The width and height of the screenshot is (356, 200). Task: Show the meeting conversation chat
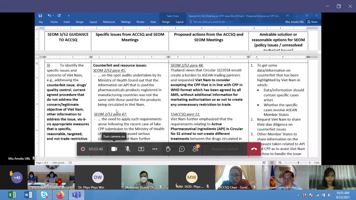pos(182,149)
